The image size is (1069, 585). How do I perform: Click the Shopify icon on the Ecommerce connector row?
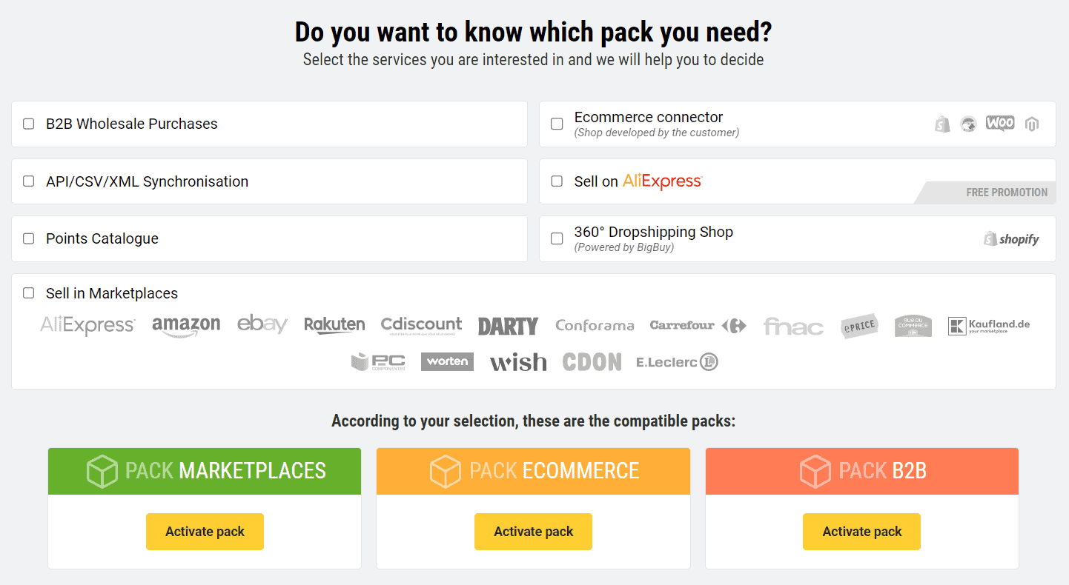[942, 124]
